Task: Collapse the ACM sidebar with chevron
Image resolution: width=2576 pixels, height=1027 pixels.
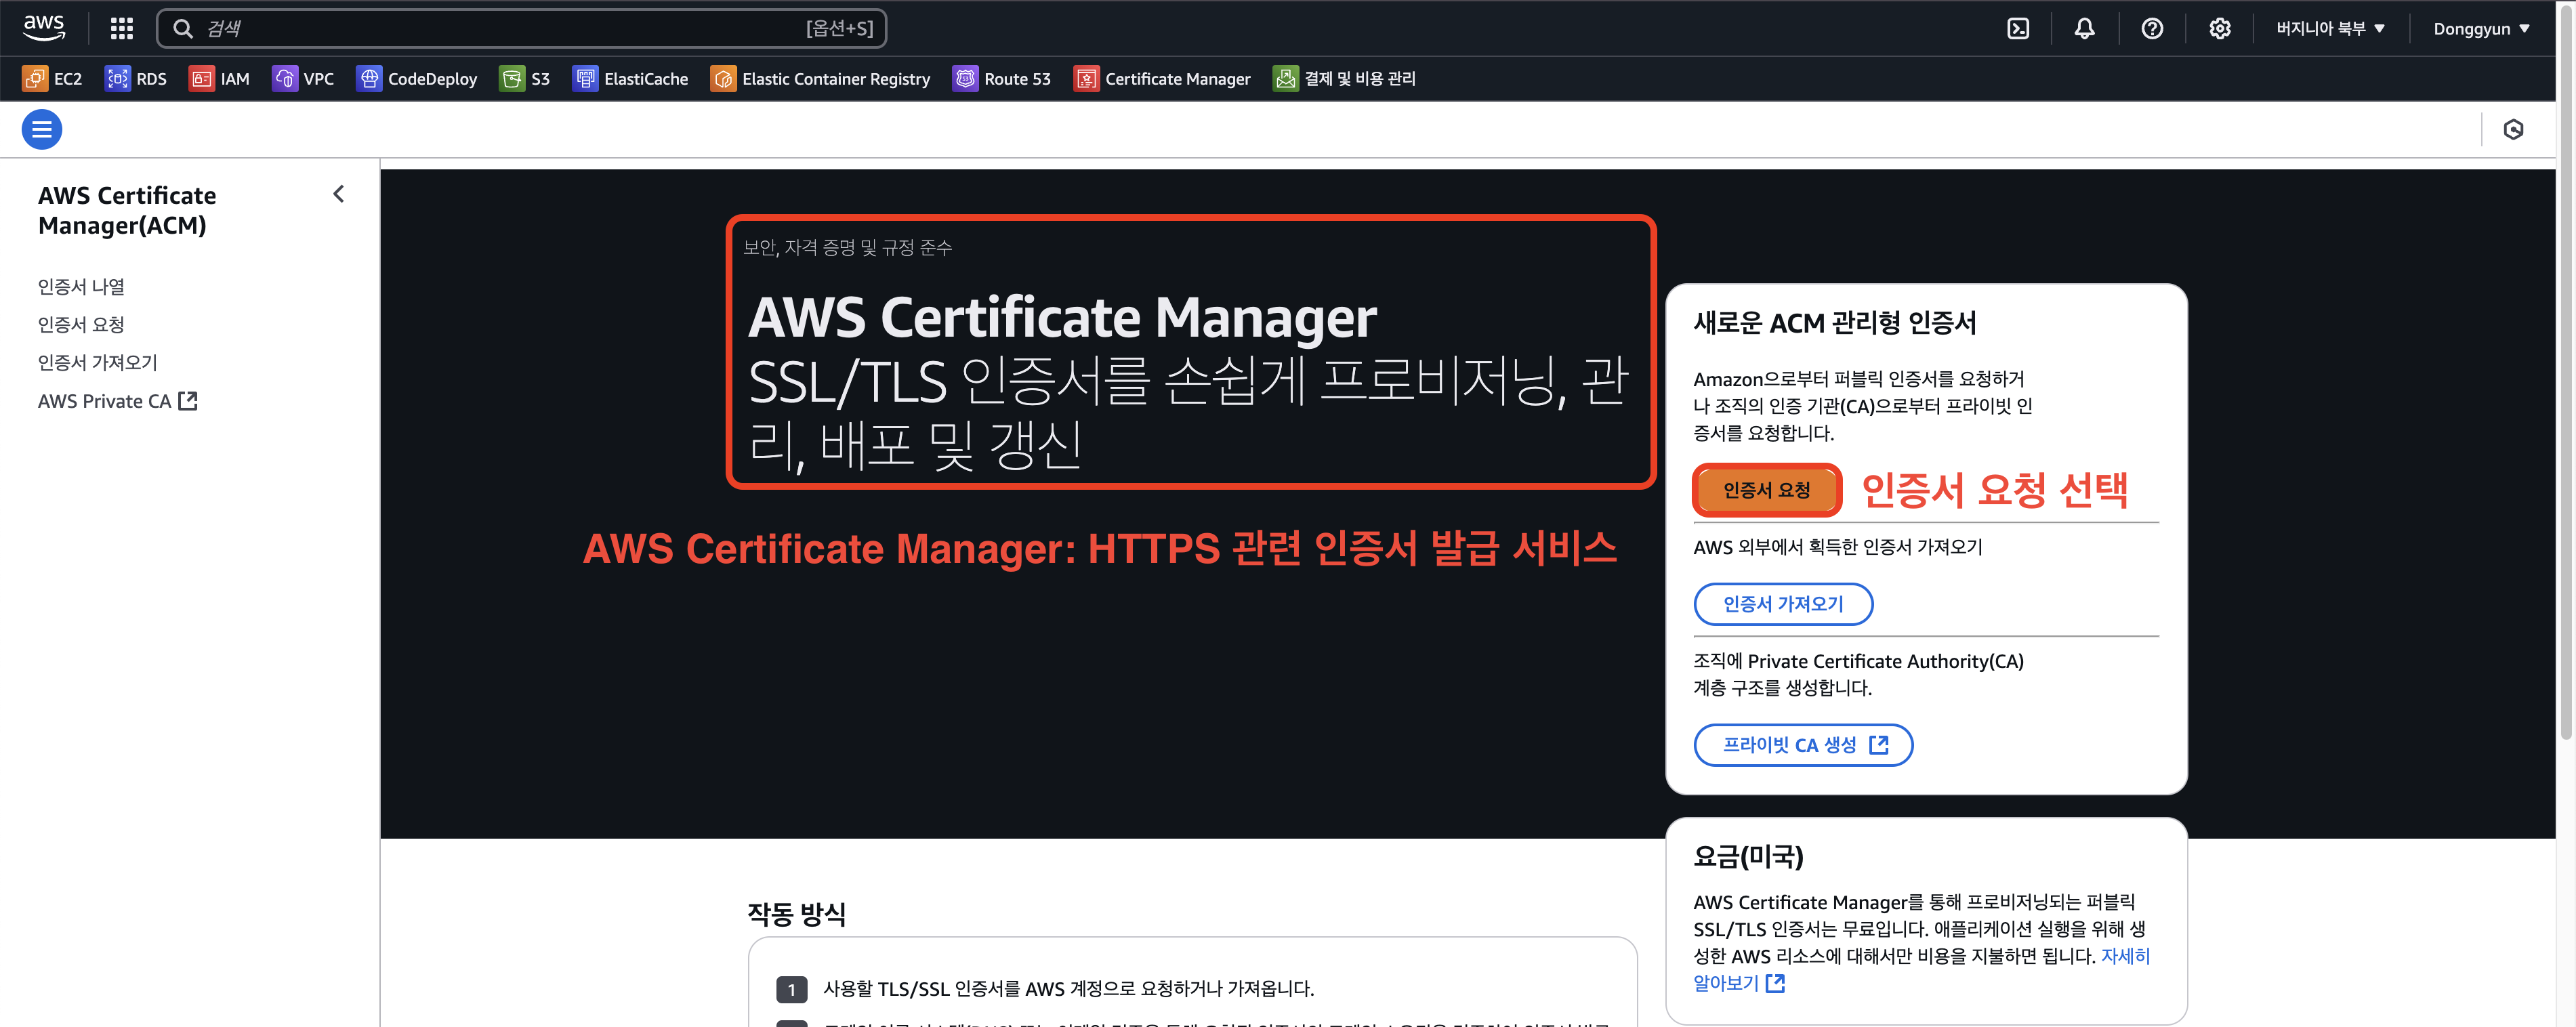Action: point(339,194)
